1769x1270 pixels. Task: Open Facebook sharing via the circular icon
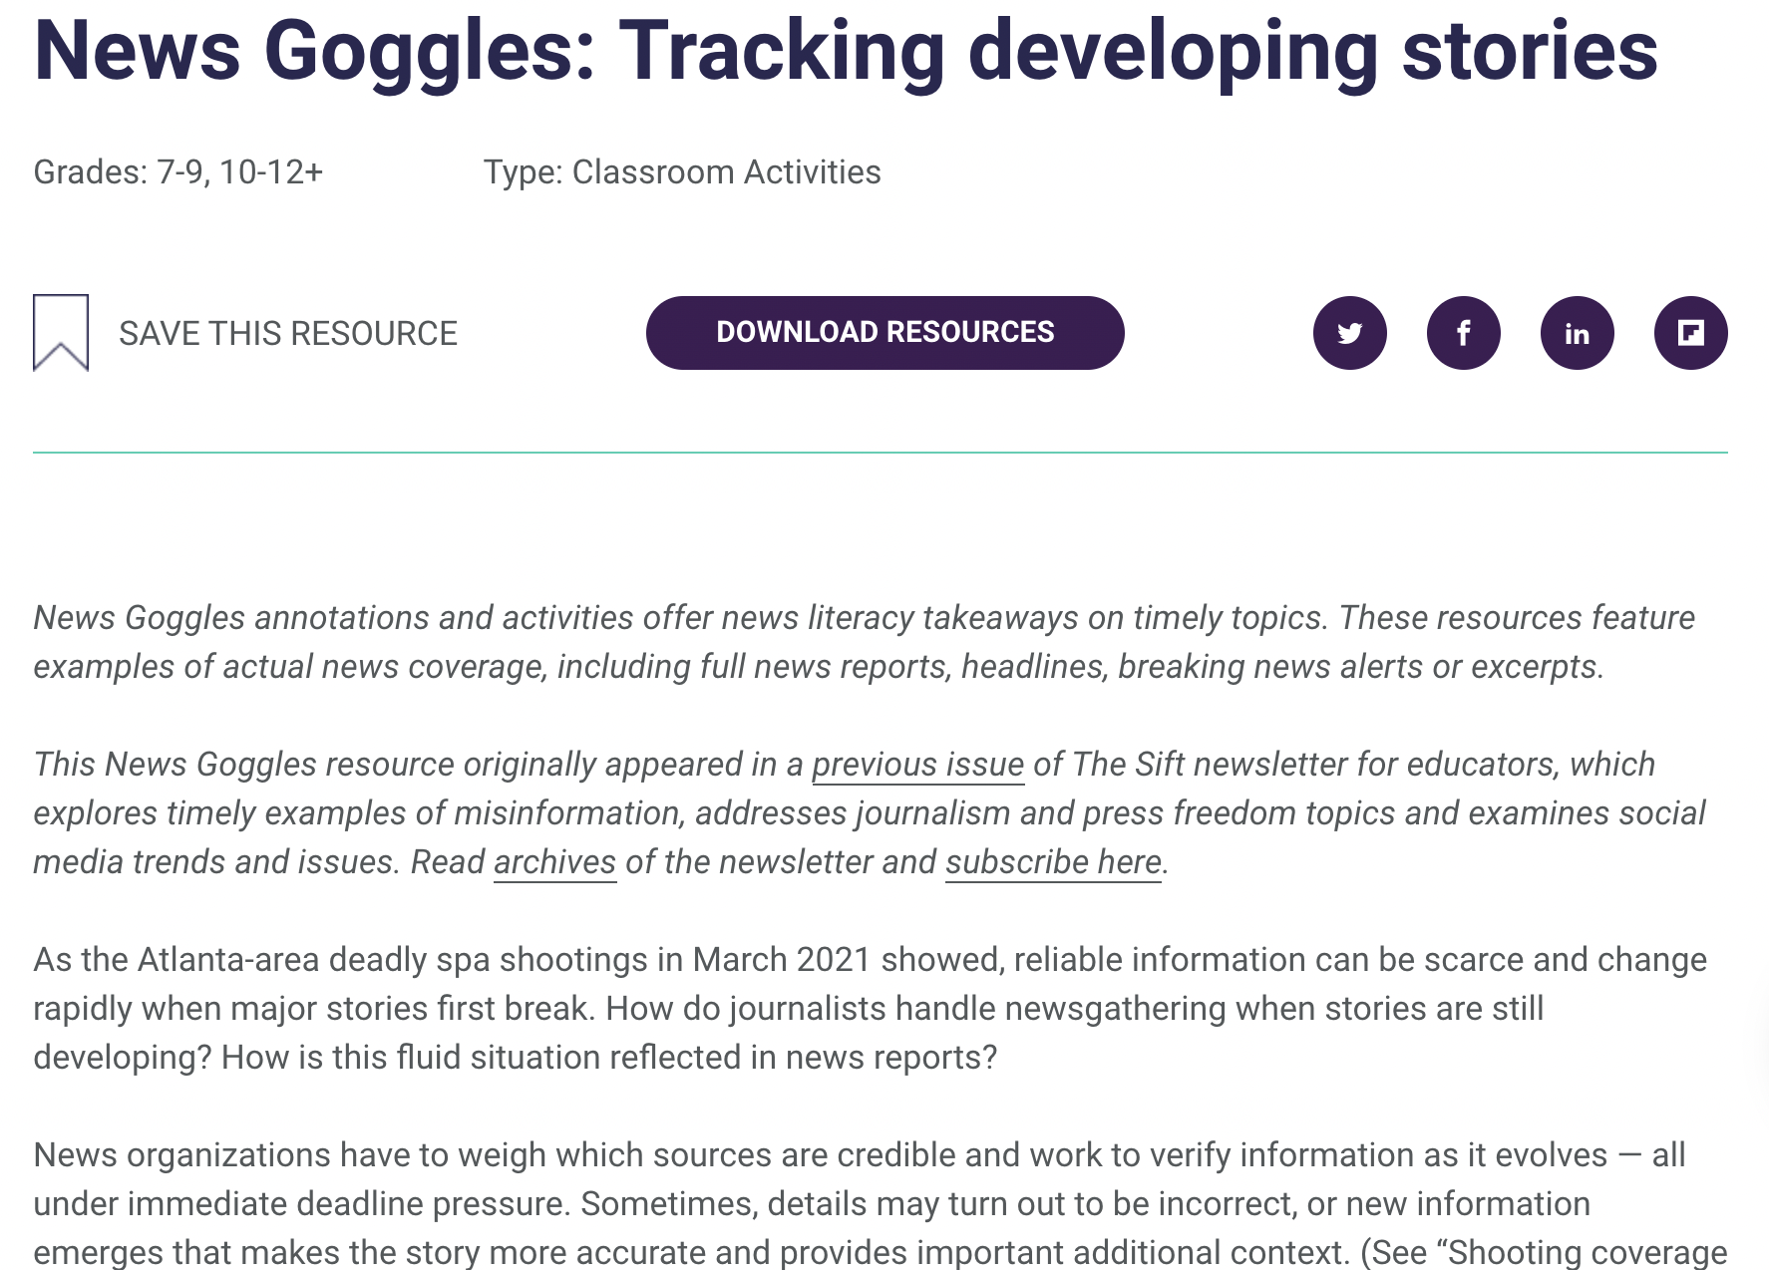tap(1463, 333)
